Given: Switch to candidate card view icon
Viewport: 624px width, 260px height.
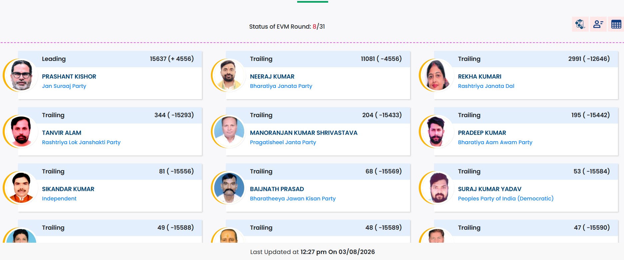Looking at the screenshot, I should pyautogui.click(x=598, y=24).
